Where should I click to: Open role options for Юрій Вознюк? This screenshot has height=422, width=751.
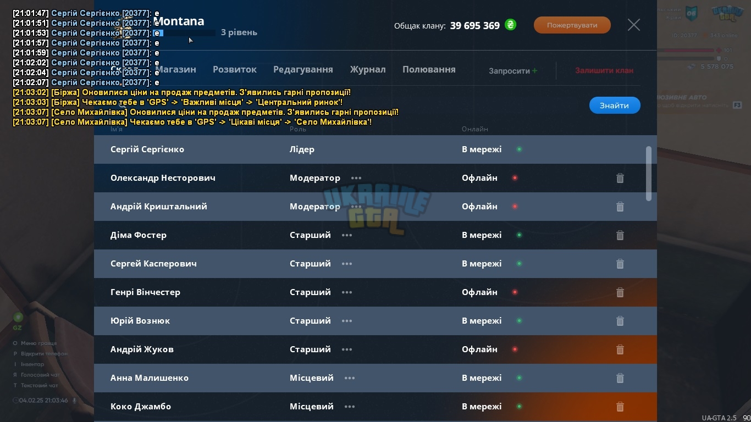click(x=346, y=321)
